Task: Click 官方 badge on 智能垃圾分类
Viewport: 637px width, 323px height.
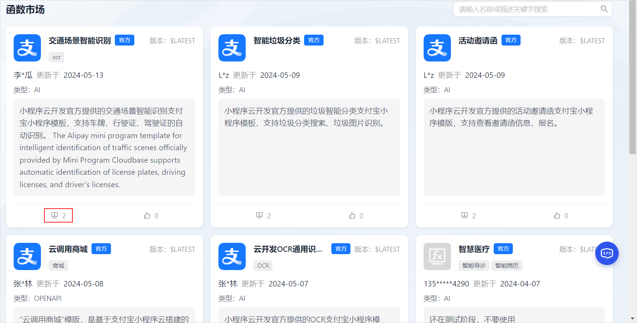Action: click(314, 40)
